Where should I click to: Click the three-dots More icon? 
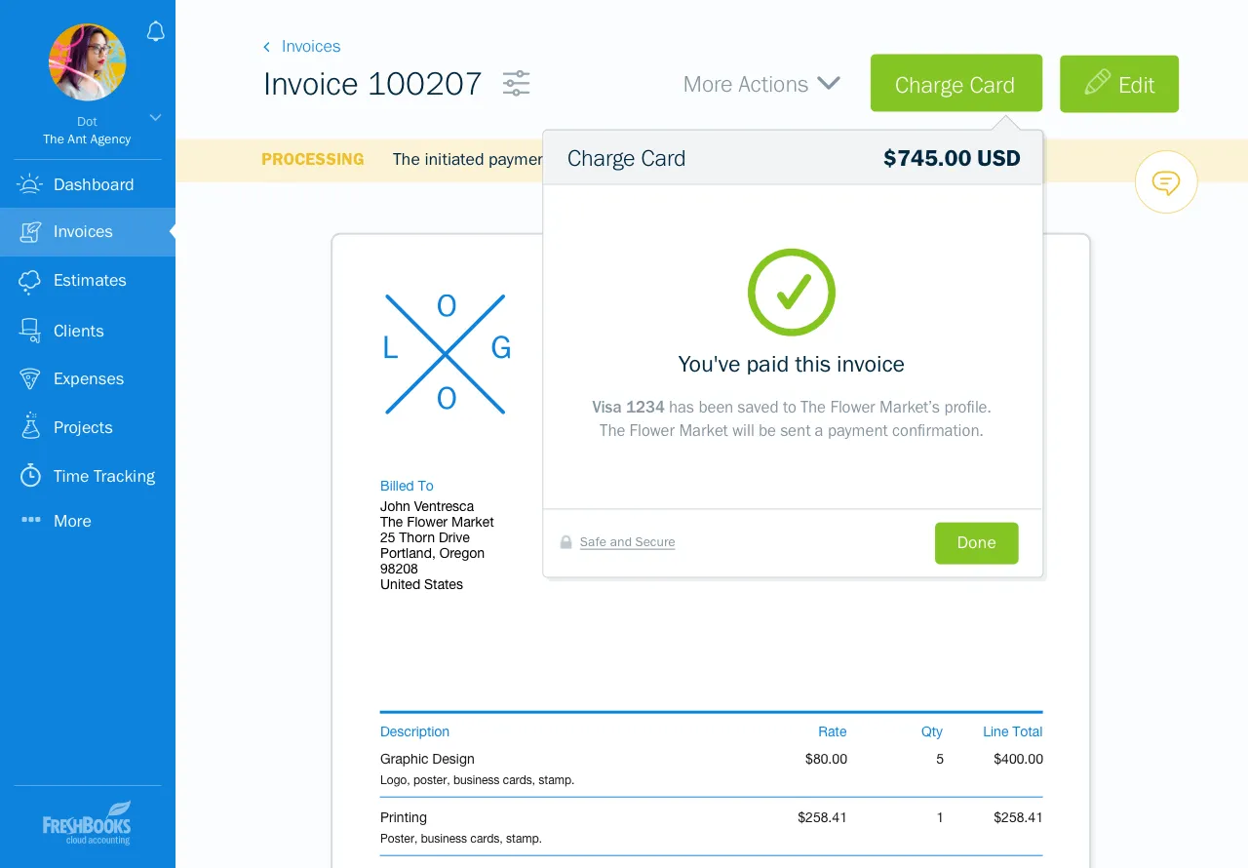31,521
